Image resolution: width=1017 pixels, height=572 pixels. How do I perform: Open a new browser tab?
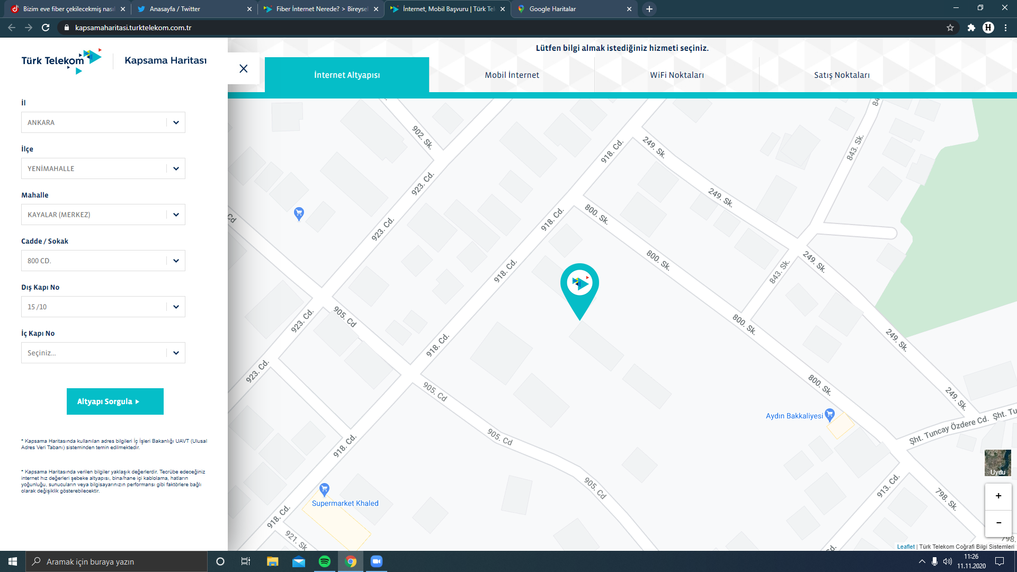pyautogui.click(x=649, y=9)
